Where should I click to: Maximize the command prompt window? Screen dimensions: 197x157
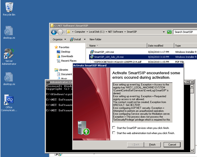(x=188, y=82)
